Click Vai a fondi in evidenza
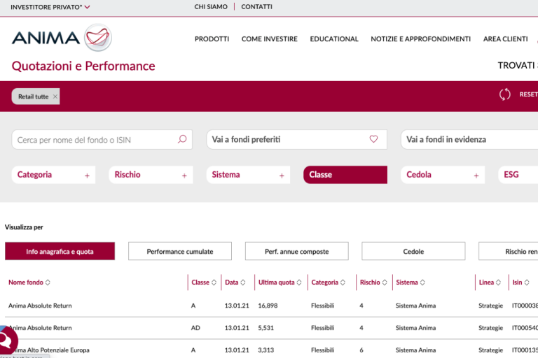Image resolution: width=538 pixels, height=358 pixels. pos(469,139)
